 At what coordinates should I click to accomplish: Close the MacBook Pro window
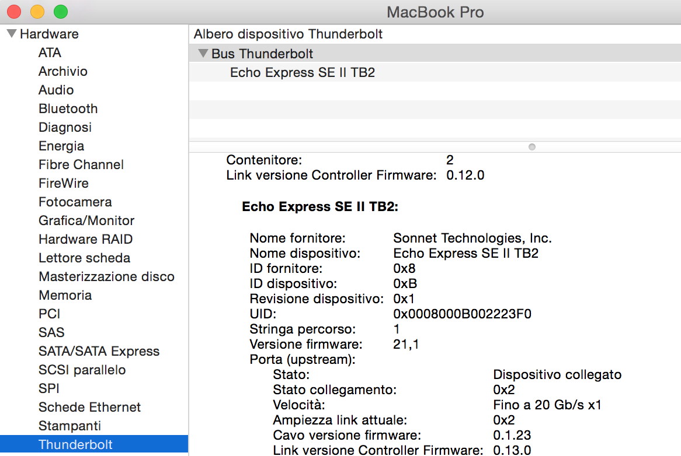click(14, 12)
